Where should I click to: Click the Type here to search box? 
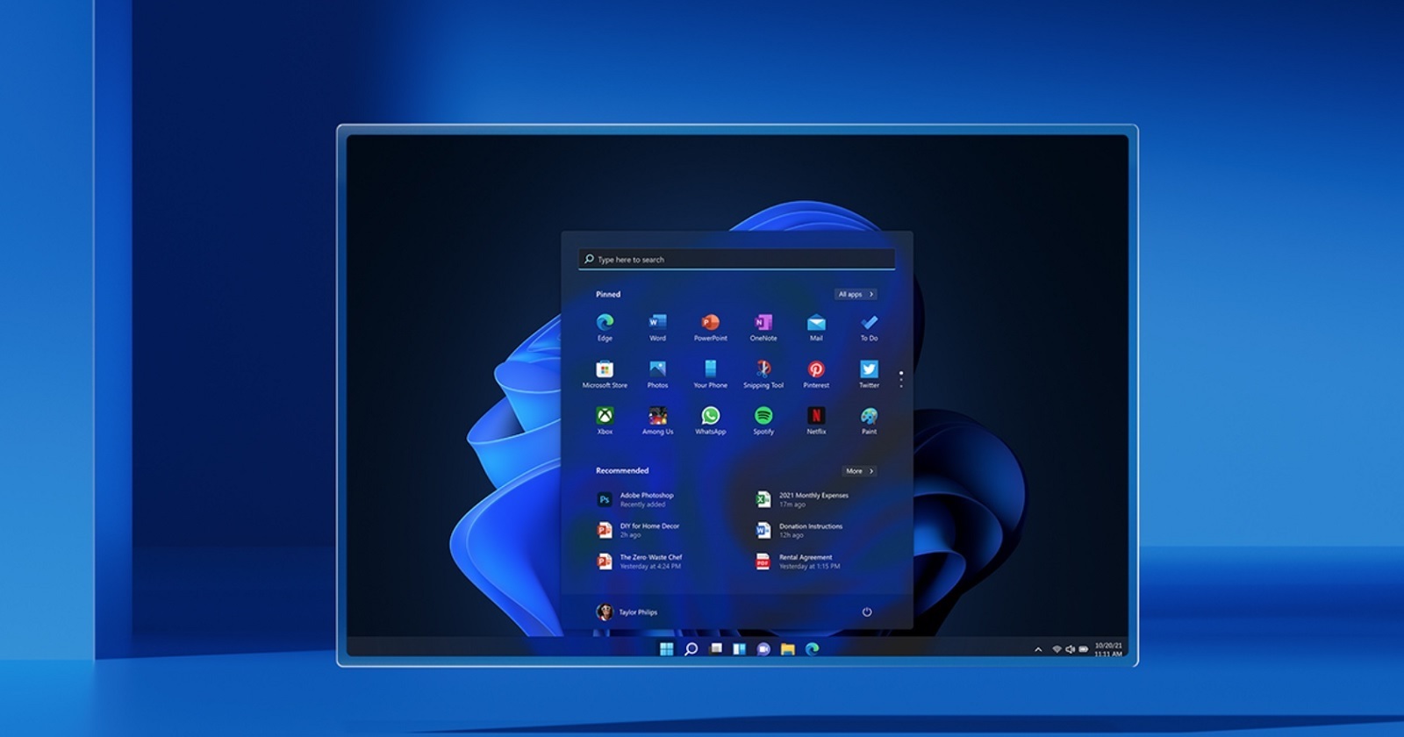click(x=737, y=260)
